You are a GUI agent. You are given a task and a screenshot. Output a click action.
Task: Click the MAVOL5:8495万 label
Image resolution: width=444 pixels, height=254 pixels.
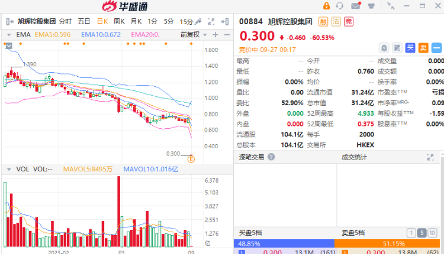(x=88, y=170)
